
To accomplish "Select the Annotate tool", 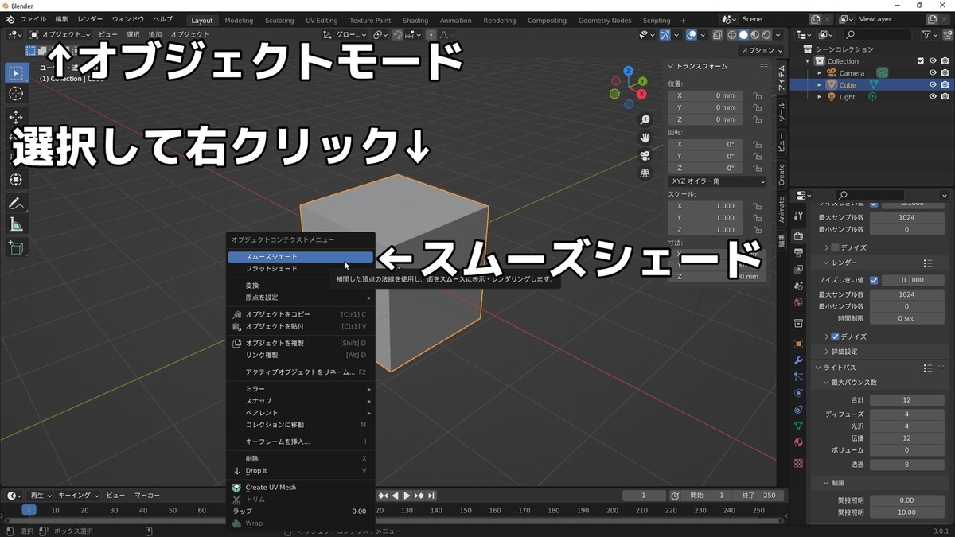I will pos(16,202).
